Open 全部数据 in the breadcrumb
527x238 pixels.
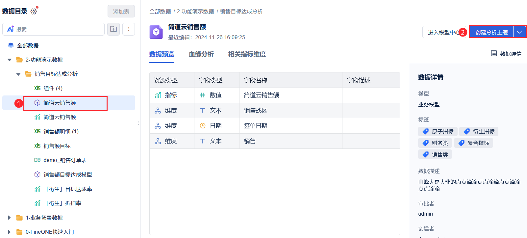tap(160, 12)
